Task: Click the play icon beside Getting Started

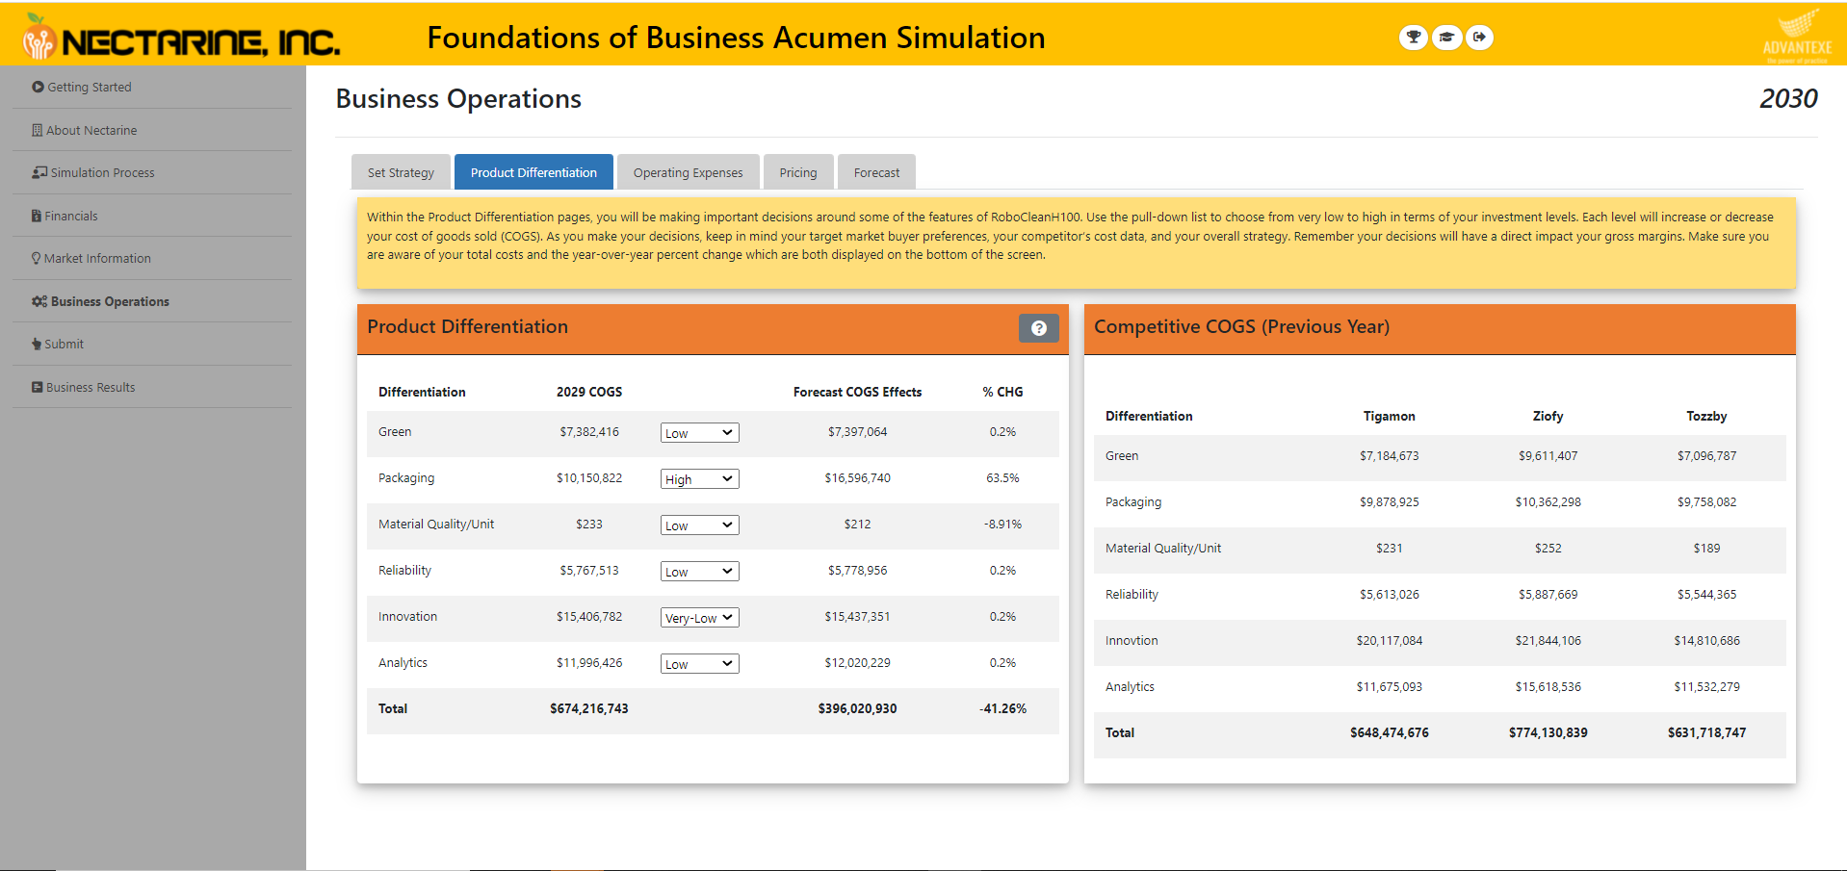Action: click(37, 87)
